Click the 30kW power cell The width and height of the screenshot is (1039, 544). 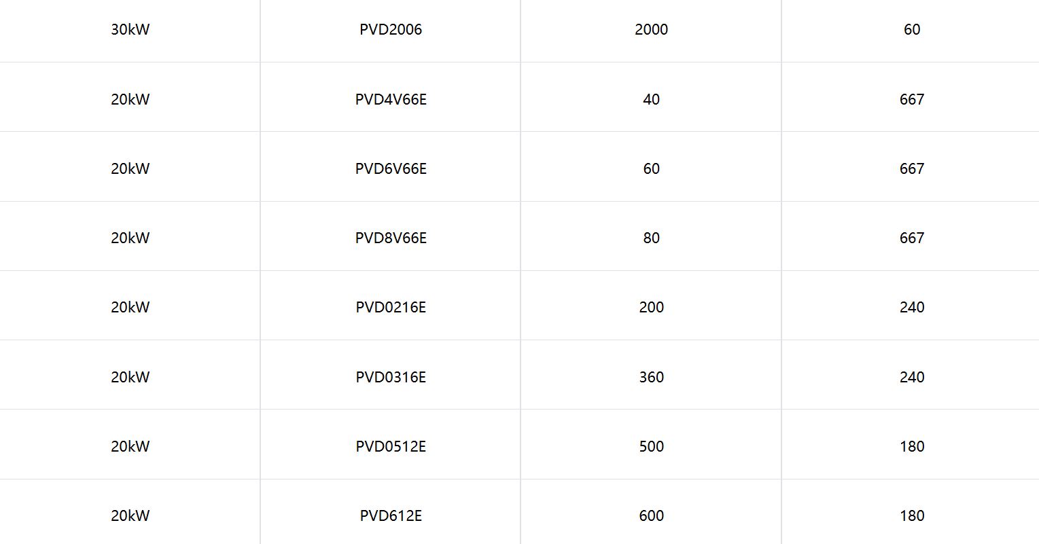tap(130, 29)
